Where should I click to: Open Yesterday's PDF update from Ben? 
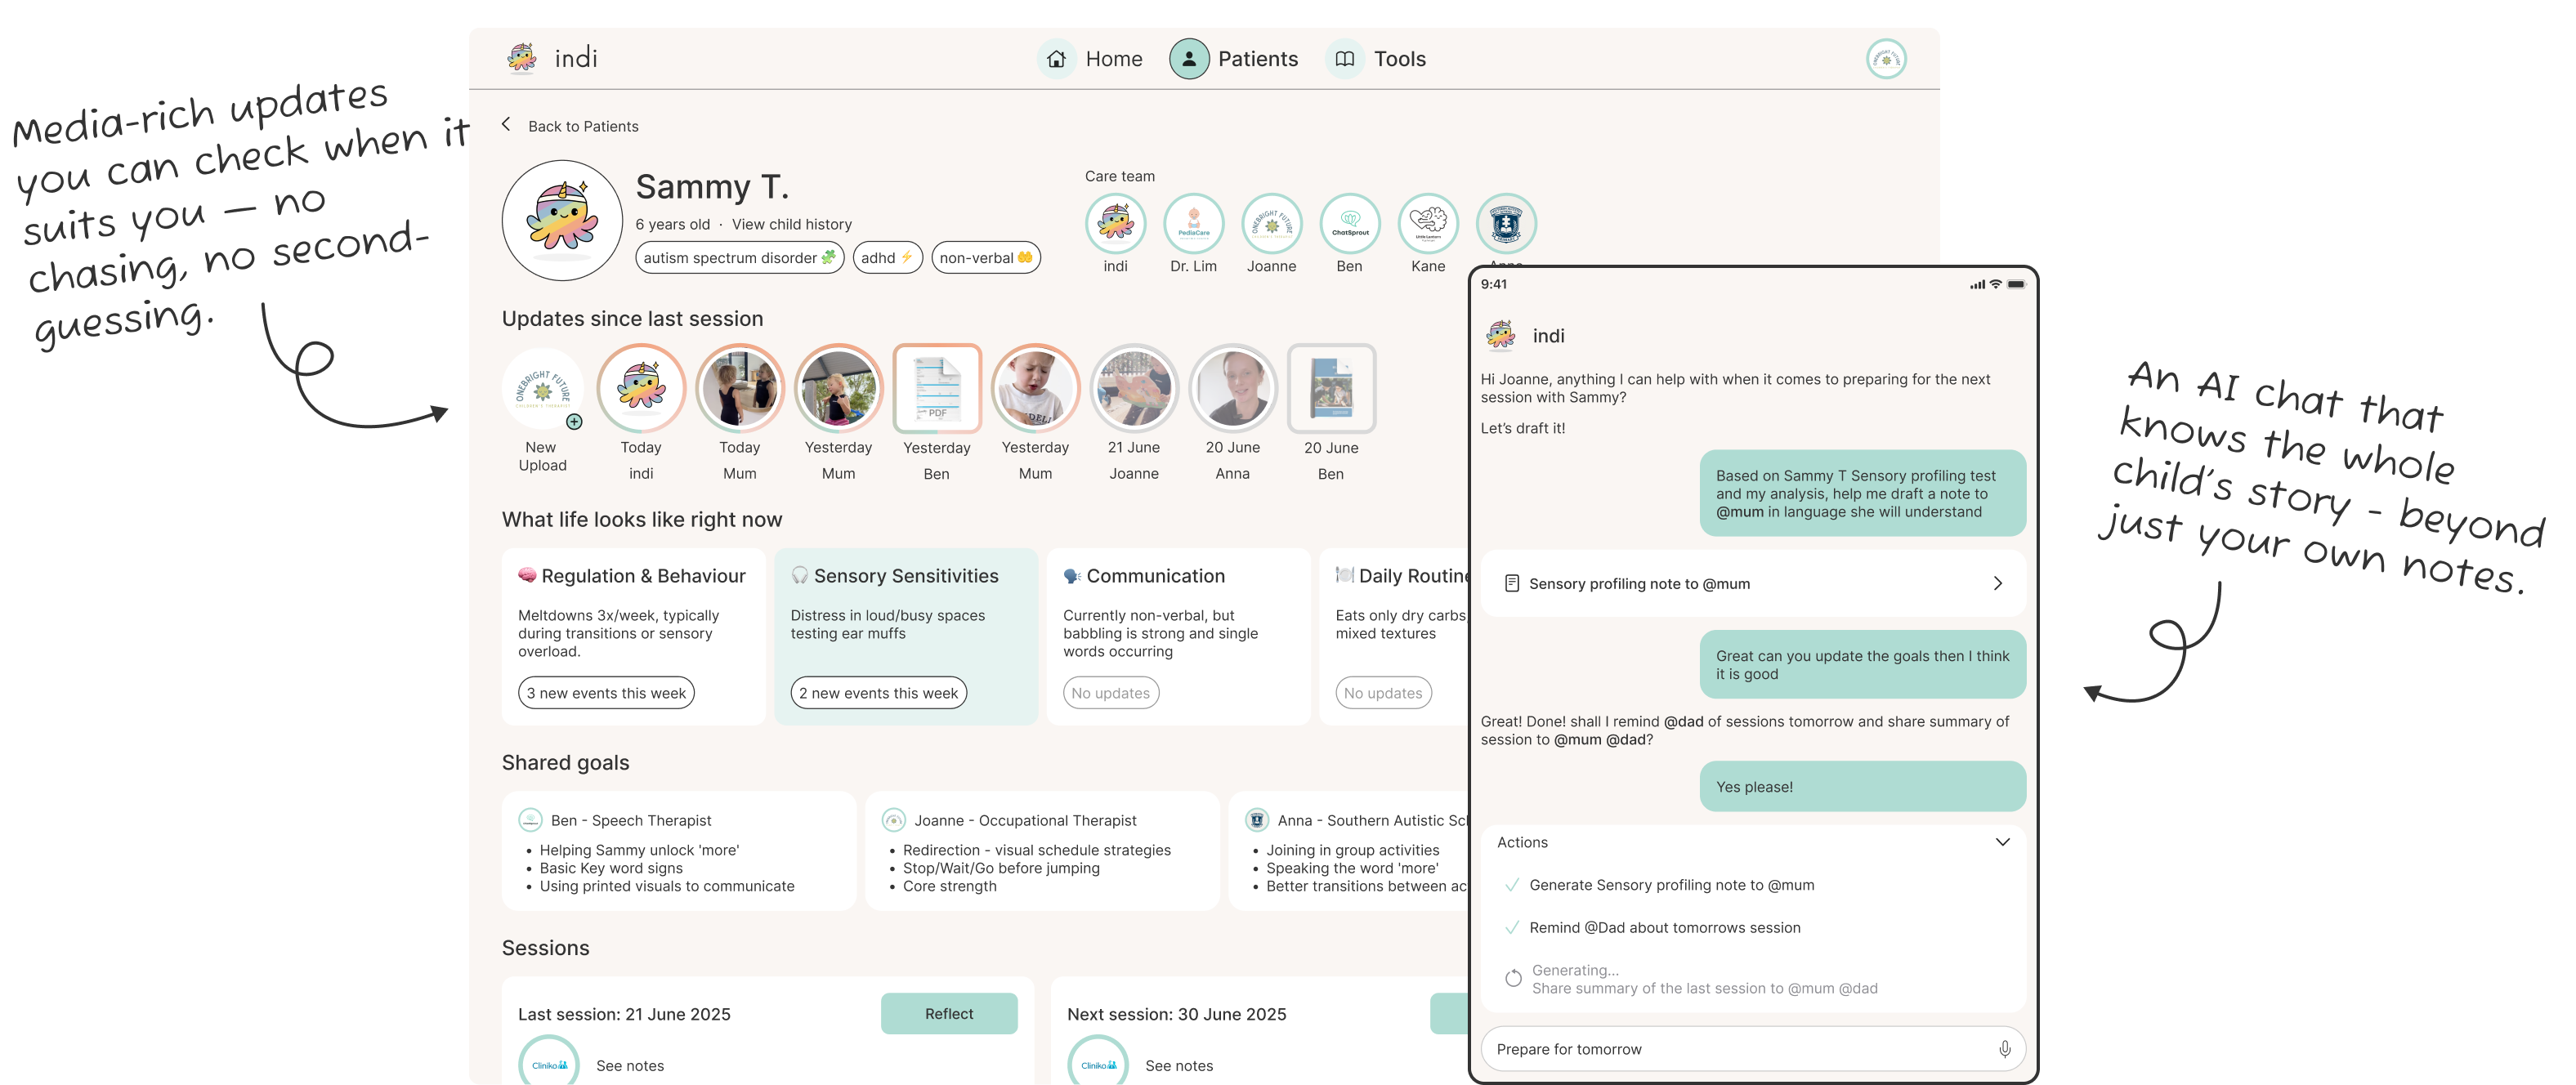(x=937, y=389)
